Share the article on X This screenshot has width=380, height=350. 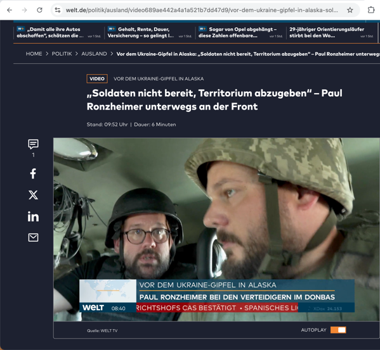(33, 195)
